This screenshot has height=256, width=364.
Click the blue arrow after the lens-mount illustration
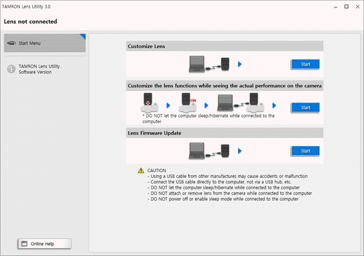[x=168, y=106]
